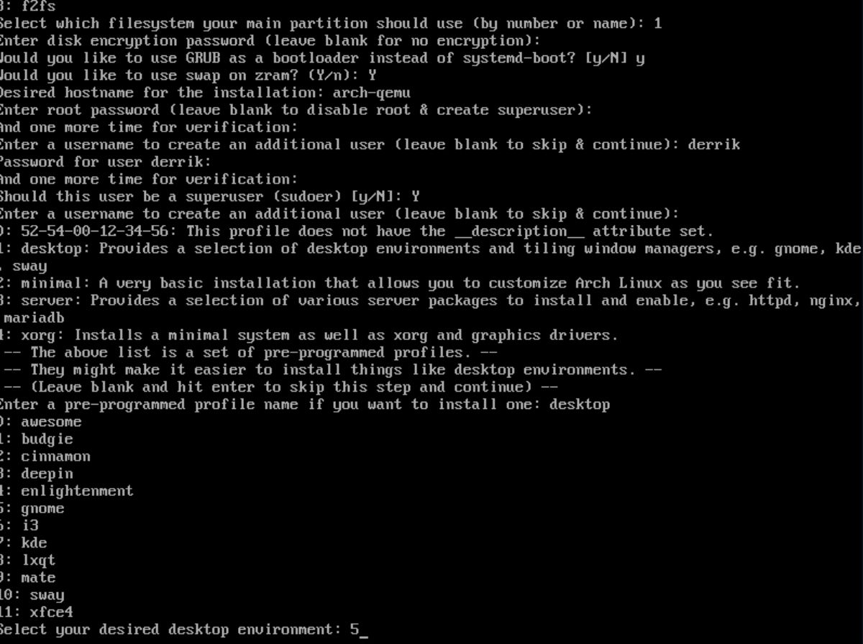Click the cinnamon desktop entry

(45, 456)
